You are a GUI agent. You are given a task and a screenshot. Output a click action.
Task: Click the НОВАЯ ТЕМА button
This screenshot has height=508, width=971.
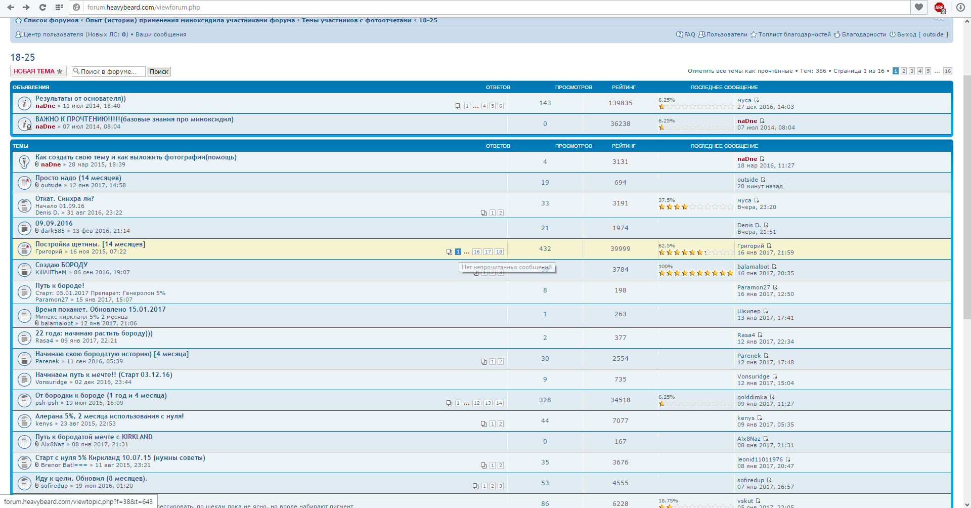(38, 71)
